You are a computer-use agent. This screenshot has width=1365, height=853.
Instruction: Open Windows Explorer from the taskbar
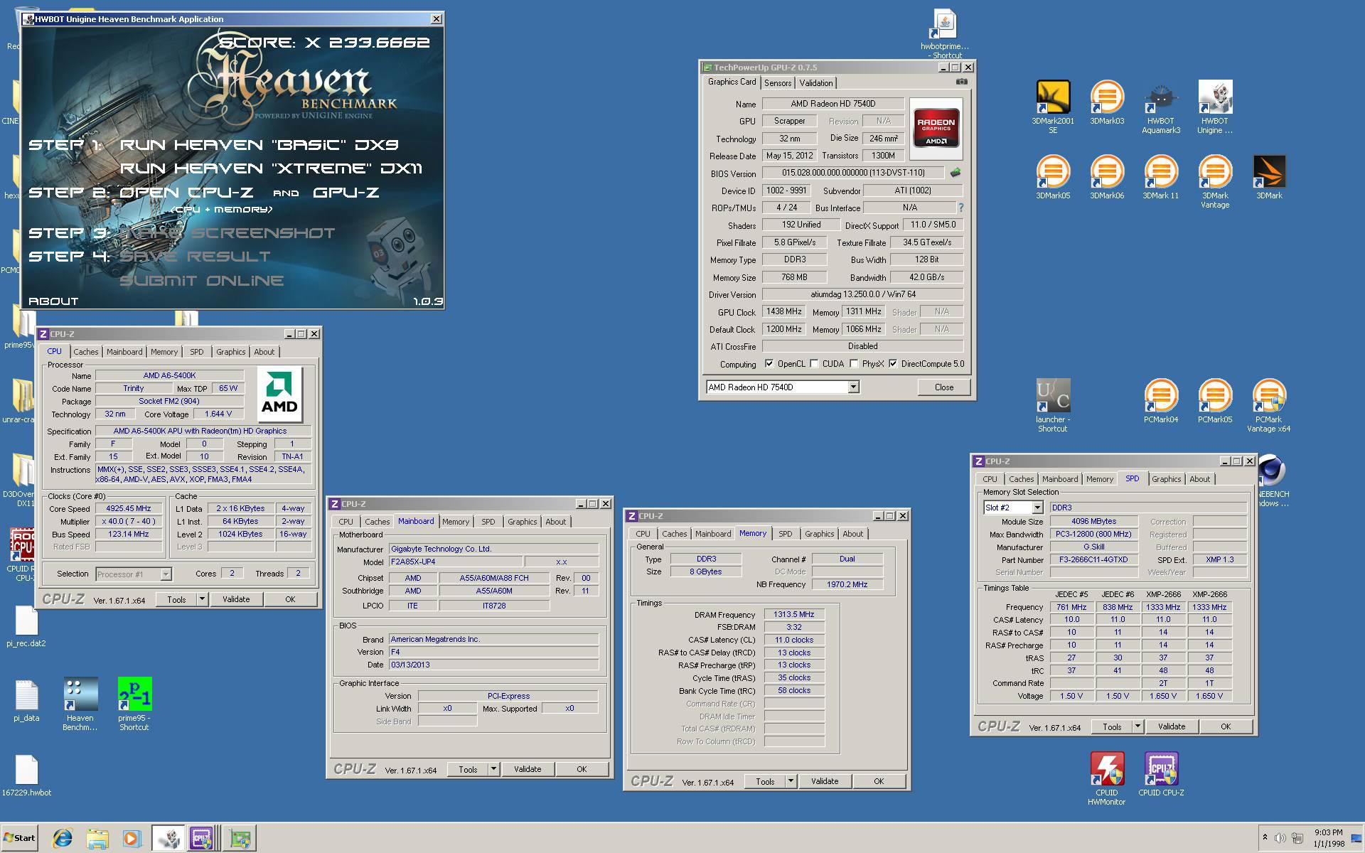tap(97, 839)
